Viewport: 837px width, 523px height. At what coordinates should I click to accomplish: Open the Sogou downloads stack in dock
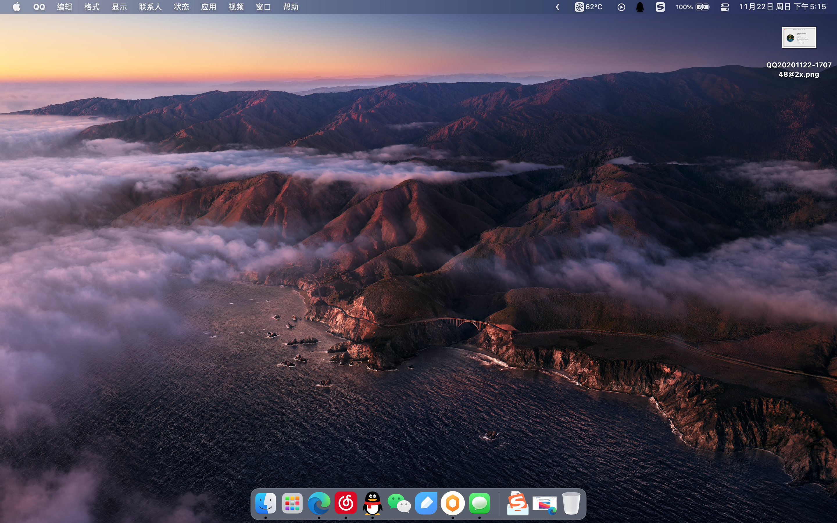pyautogui.click(x=518, y=503)
